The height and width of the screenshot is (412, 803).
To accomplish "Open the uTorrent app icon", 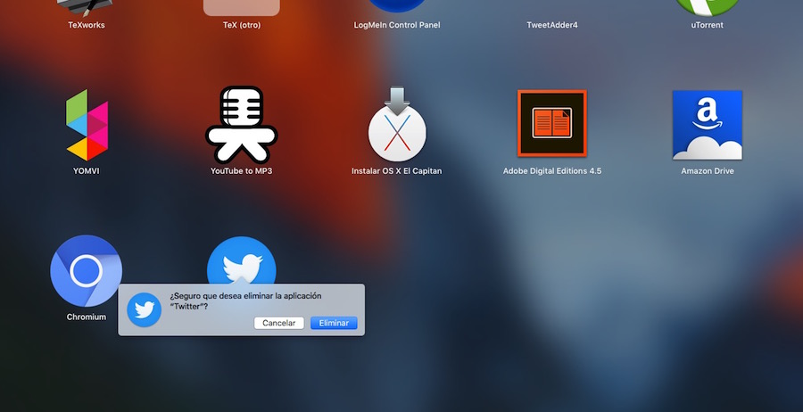I will point(707,7).
